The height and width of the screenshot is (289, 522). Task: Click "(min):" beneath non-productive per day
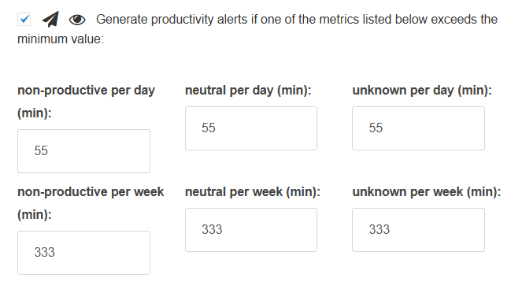tap(35, 113)
